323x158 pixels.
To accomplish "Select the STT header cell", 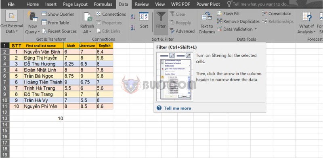I will coord(16,46).
